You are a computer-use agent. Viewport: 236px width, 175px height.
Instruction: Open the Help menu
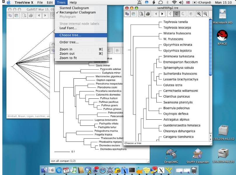click(73, 2)
